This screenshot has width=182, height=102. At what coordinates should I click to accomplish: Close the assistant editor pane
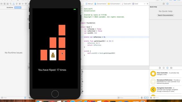click(x=148, y=4)
